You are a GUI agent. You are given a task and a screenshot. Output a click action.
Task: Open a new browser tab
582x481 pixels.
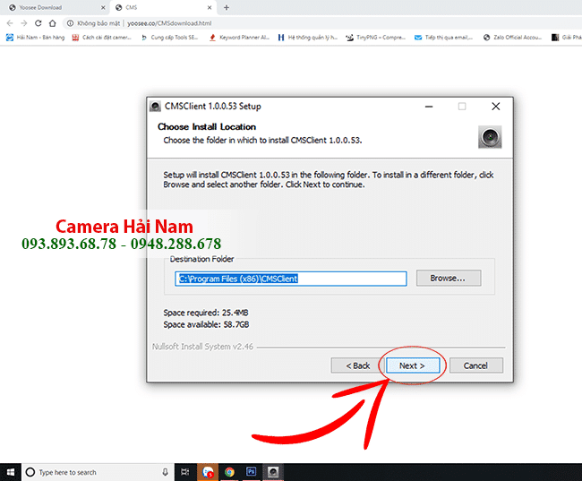pyautogui.click(x=227, y=7)
